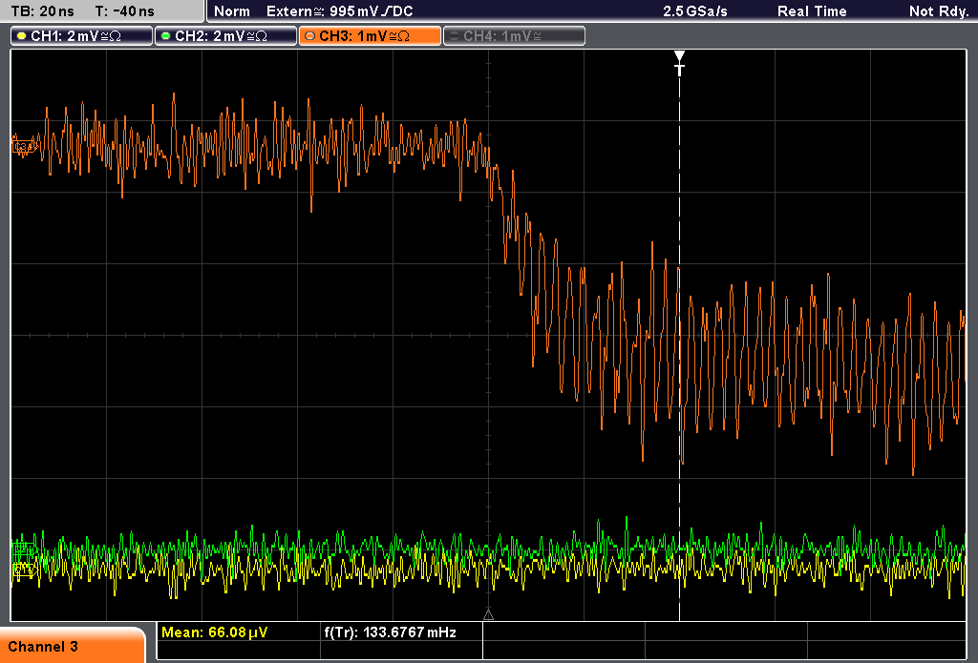Screen dimensions: 978x663
Task: Enable the greyed CH4 1mV channel
Action: [514, 36]
